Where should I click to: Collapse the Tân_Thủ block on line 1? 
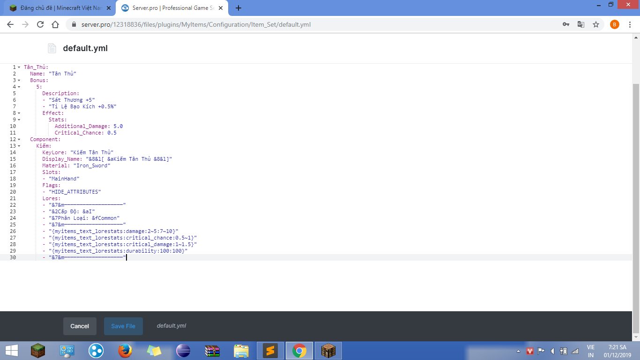(x=19, y=67)
